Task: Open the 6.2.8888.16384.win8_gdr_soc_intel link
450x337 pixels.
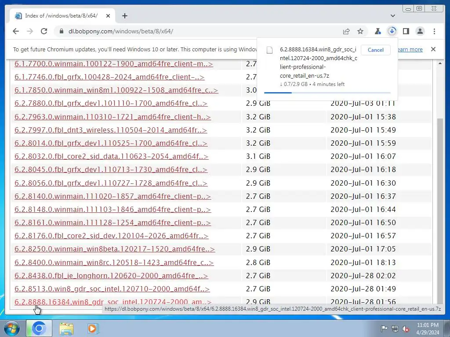Action: [x=113, y=302]
